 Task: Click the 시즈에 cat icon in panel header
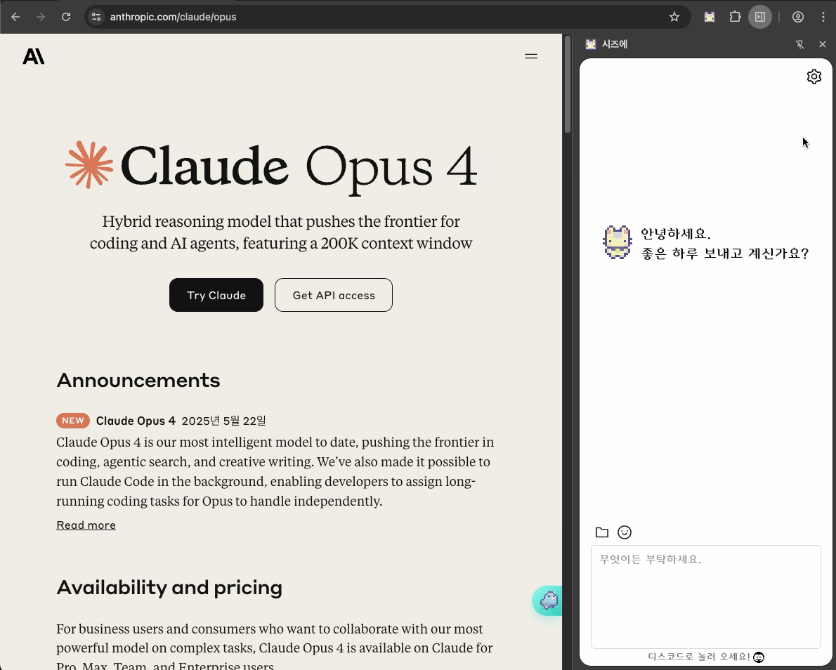pyautogui.click(x=591, y=44)
